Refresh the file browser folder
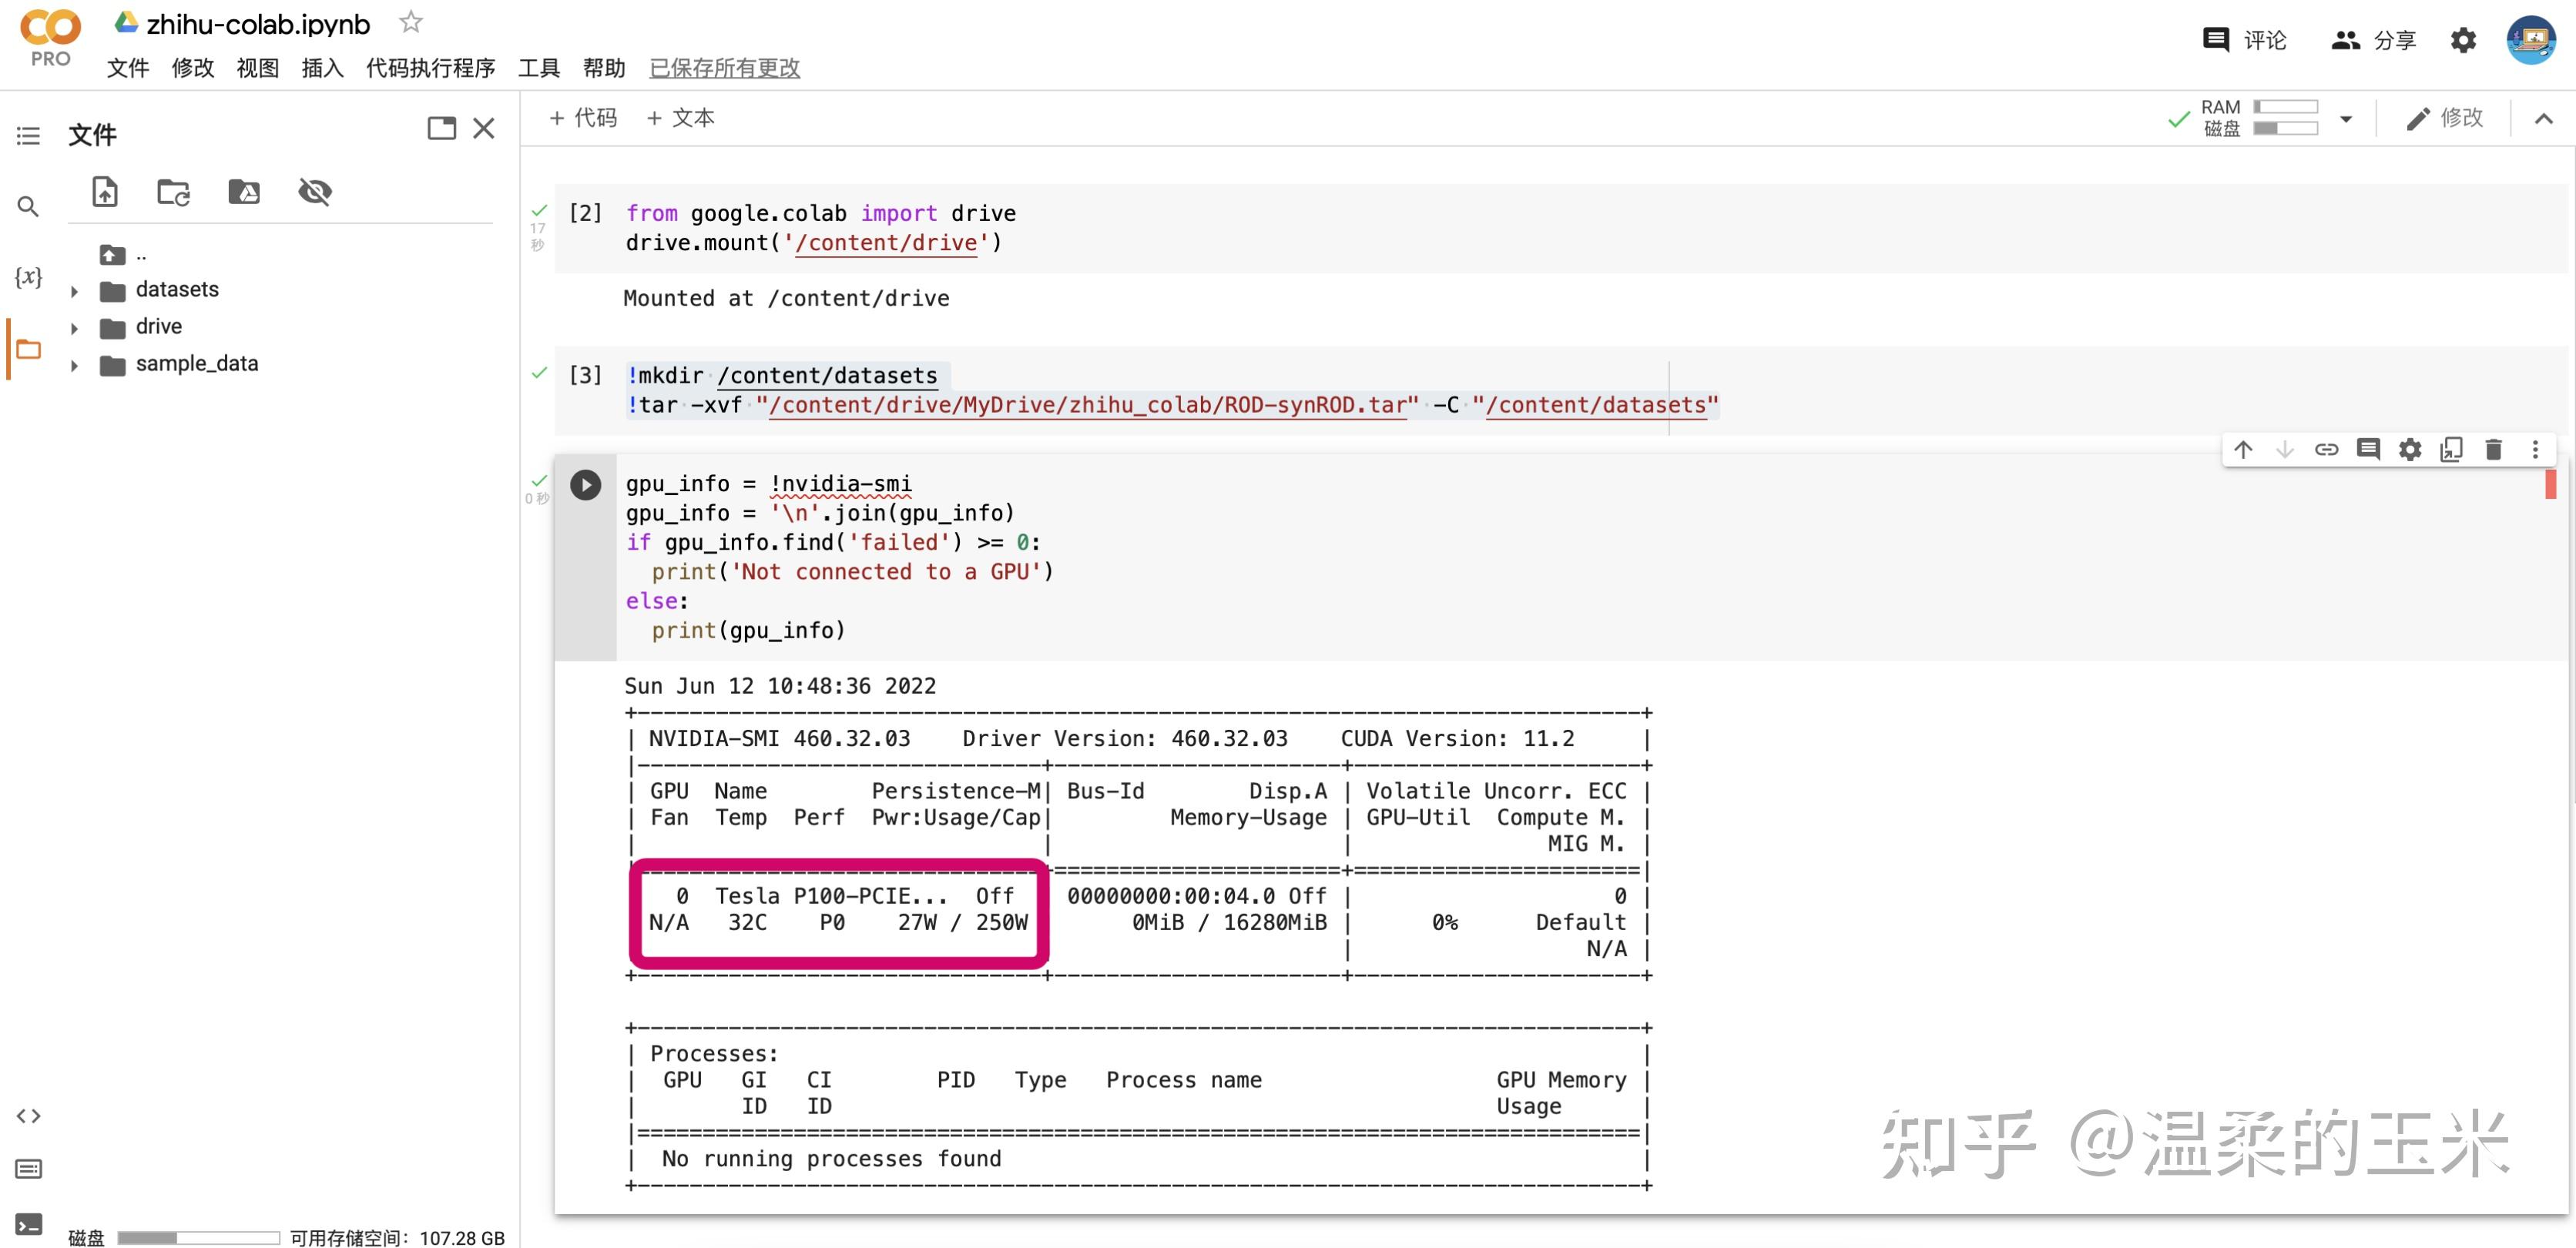 coord(174,191)
